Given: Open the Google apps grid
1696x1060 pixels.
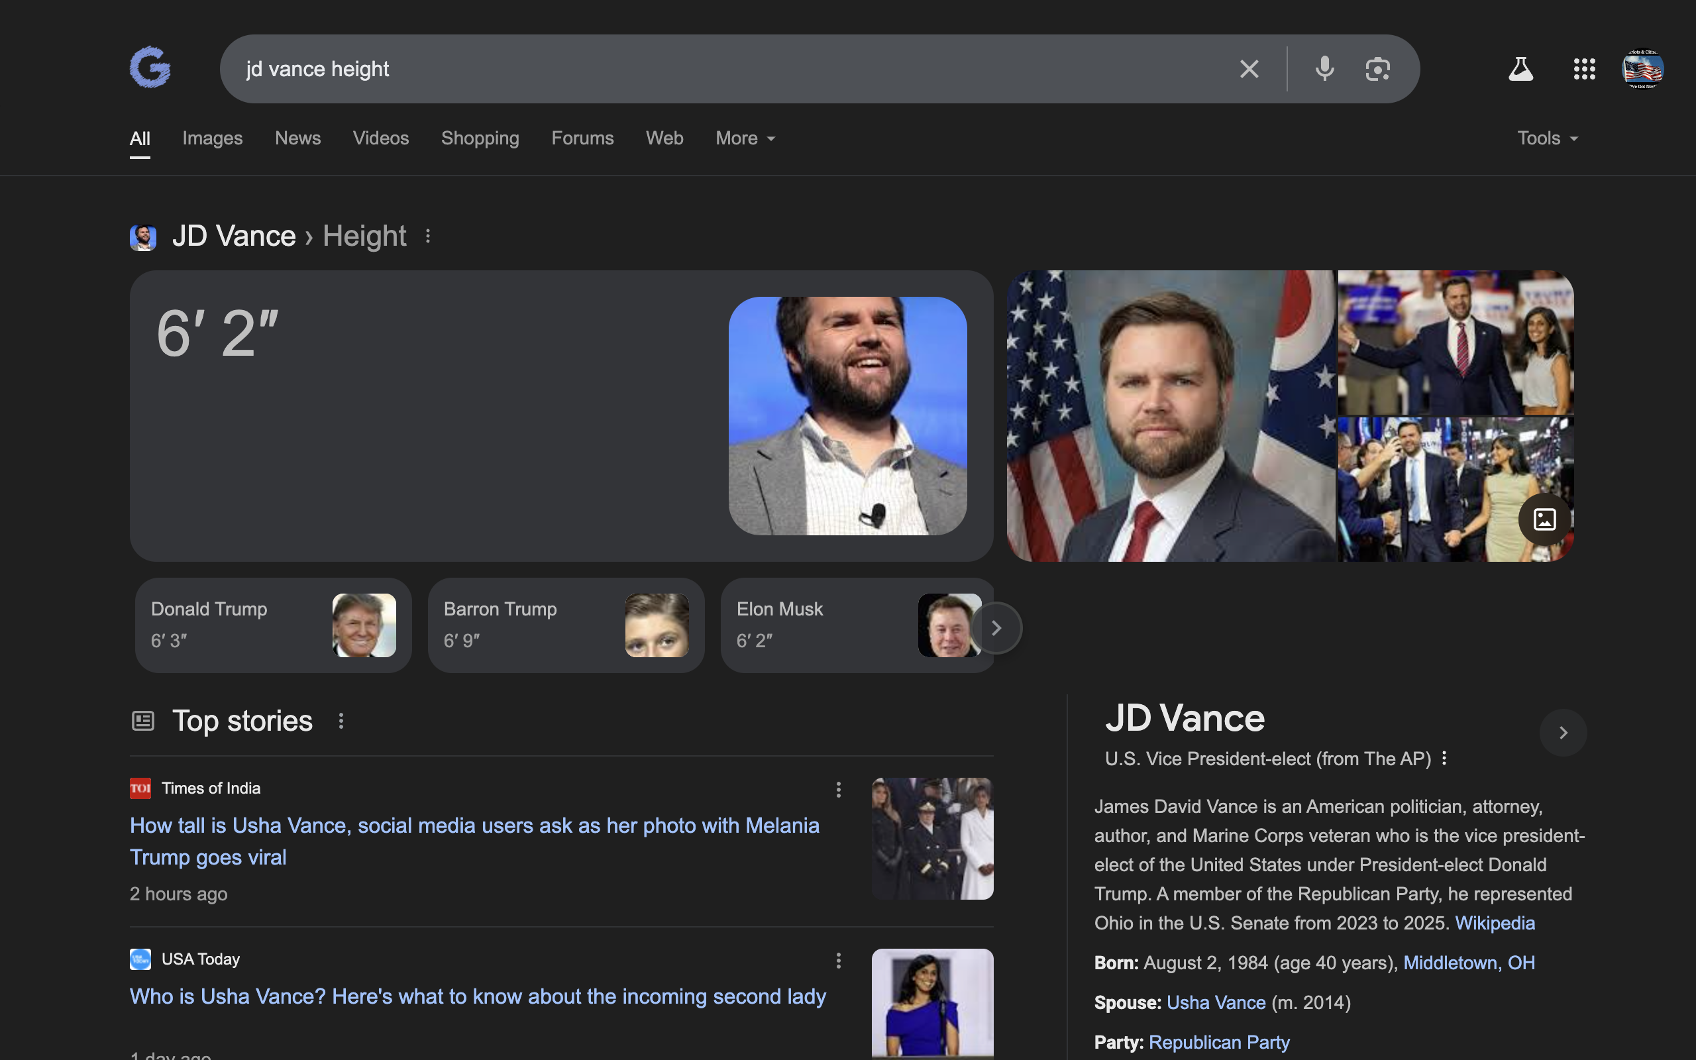Looking at the screenshot, I should pos(1584,69).
